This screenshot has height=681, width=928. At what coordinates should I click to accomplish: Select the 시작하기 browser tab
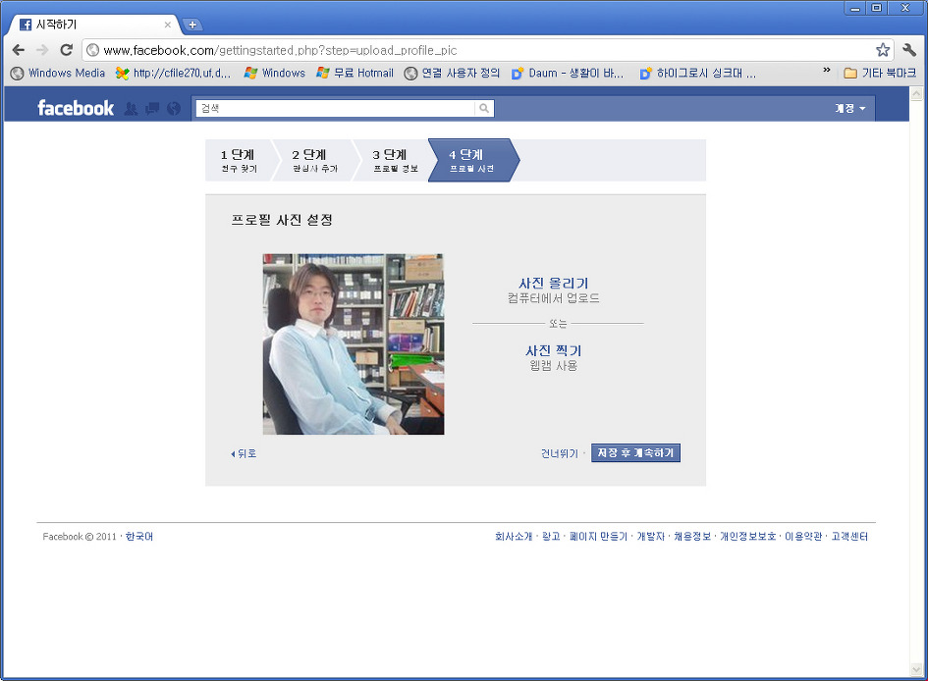(94, 25)
